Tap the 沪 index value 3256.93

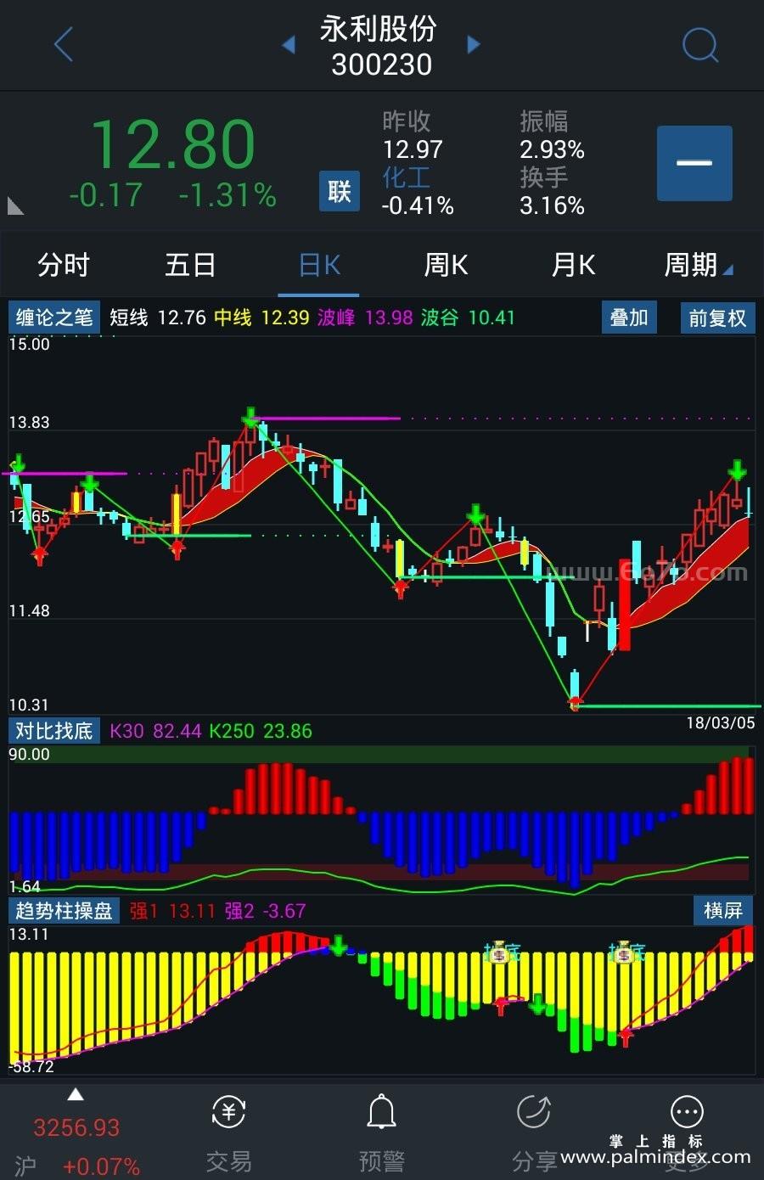pyautogui.click(x=76, y=1128)
